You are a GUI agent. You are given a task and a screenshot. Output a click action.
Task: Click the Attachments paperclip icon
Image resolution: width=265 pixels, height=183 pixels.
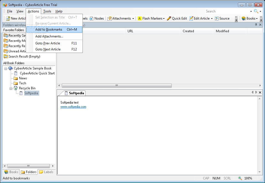pyautogui.click(x=110, y=18)
